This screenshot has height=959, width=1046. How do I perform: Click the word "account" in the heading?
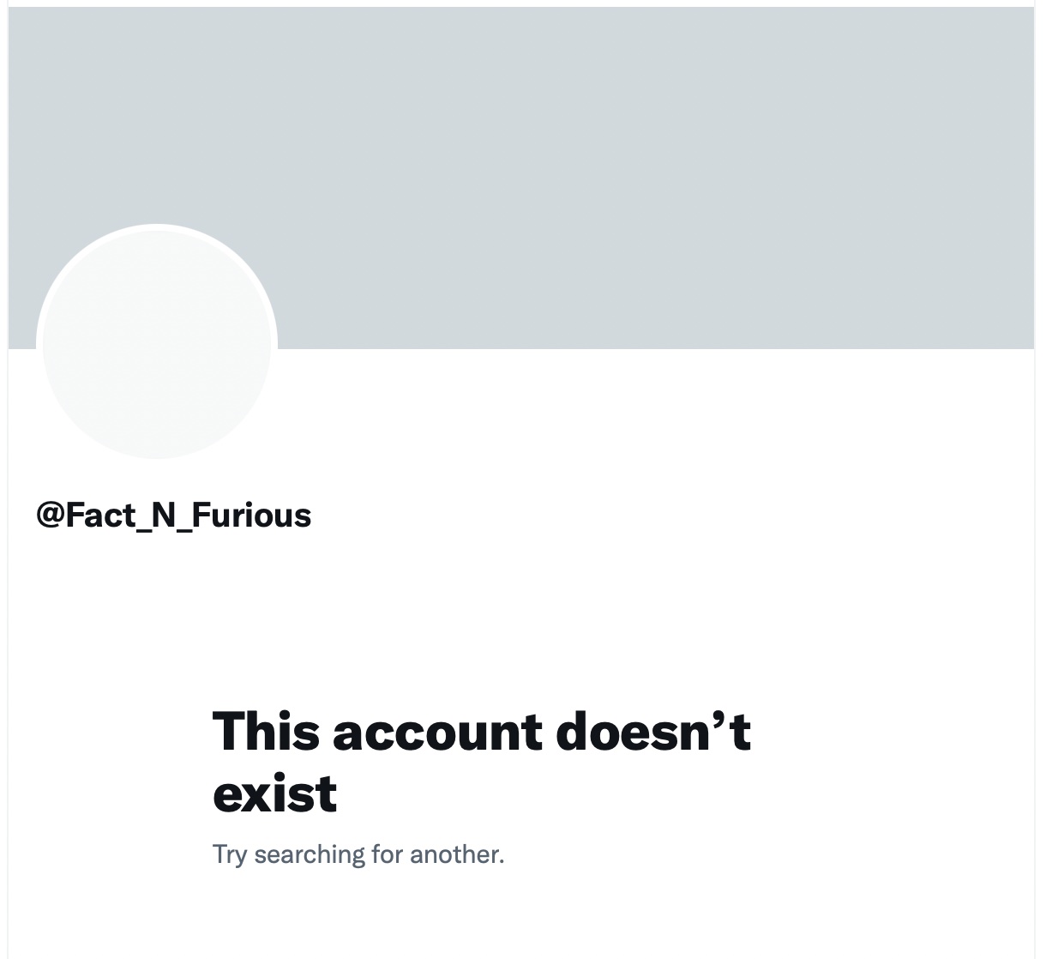[437, 732]
